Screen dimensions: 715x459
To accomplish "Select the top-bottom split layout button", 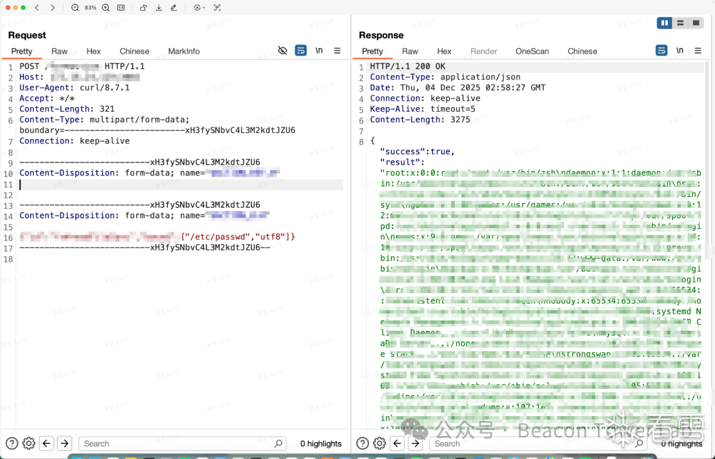I will pyautogui.click(x=681, y=22).
